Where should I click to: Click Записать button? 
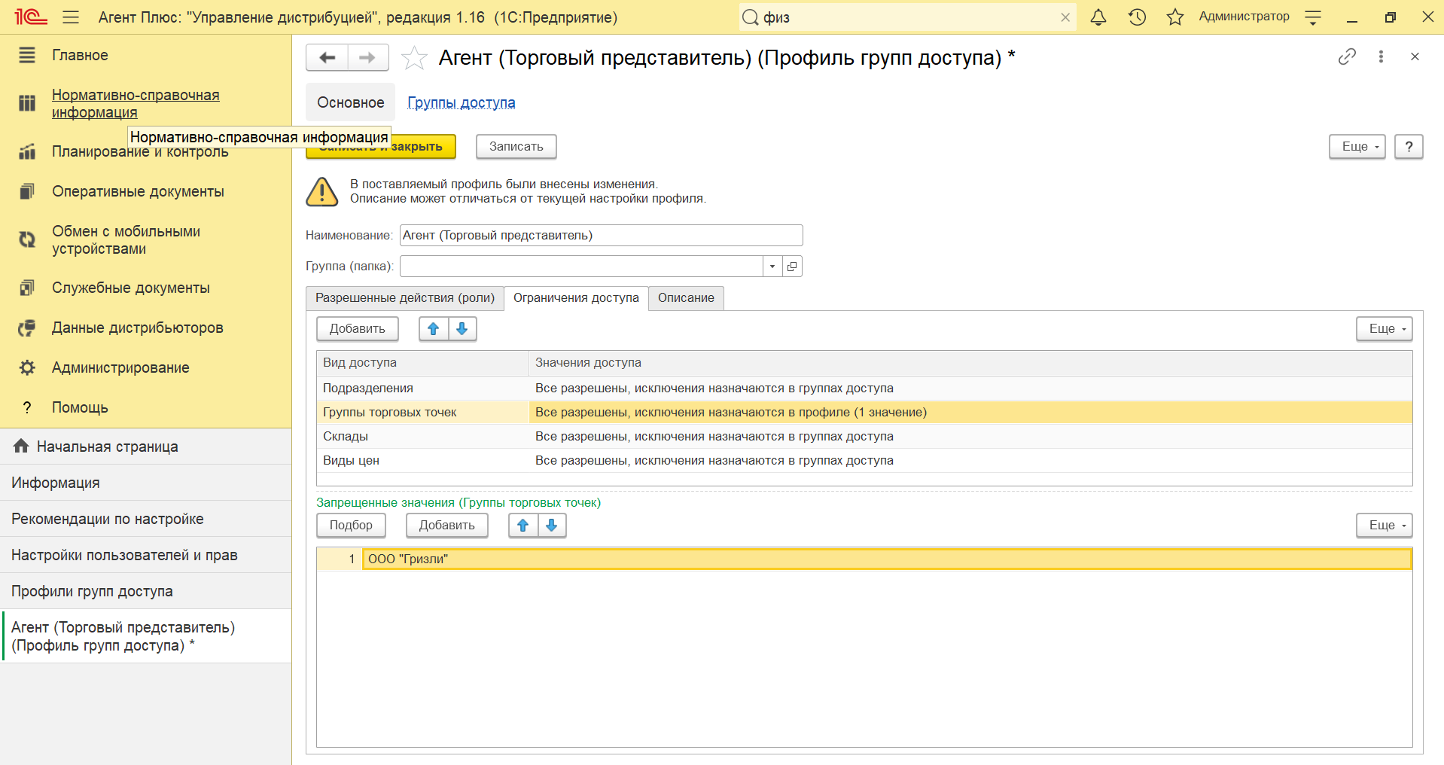click(516, 147)
